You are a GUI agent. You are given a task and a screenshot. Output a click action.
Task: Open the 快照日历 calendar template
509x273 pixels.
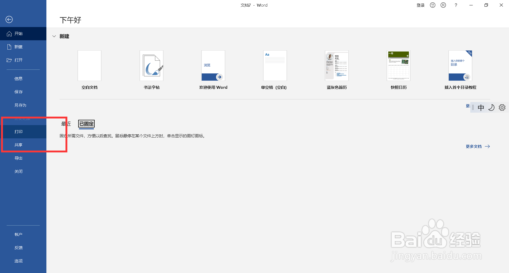pos(398,70)
